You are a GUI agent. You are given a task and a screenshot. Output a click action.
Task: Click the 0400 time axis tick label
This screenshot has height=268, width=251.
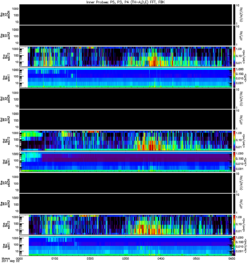coord(161,259)
